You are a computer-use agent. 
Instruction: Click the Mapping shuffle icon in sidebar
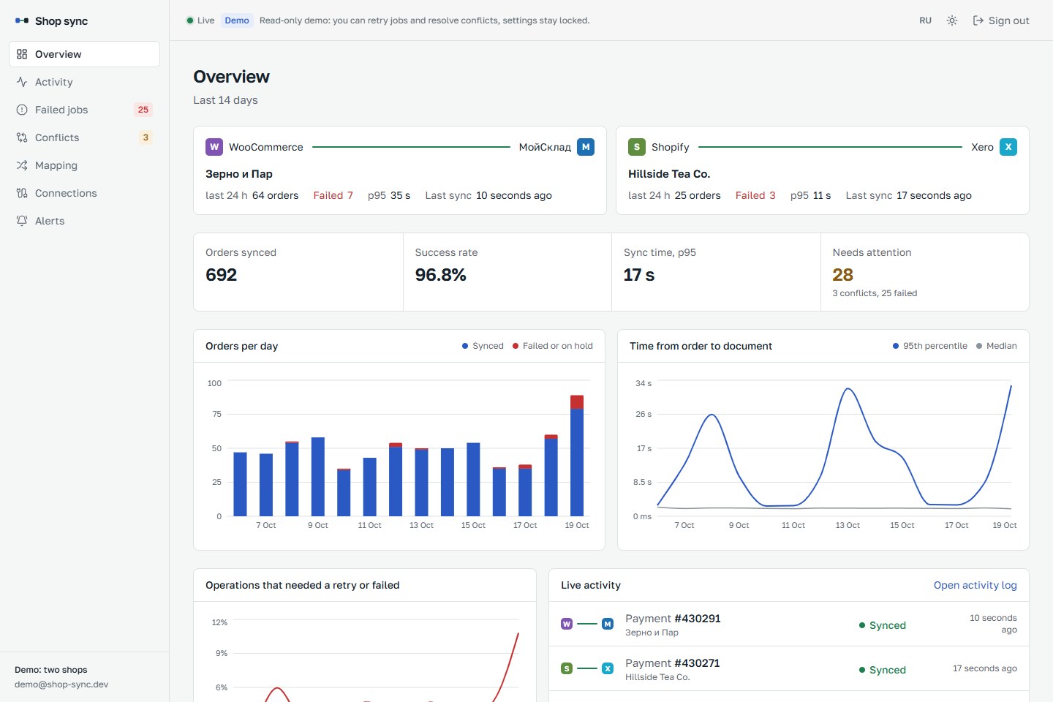[22, 165]
